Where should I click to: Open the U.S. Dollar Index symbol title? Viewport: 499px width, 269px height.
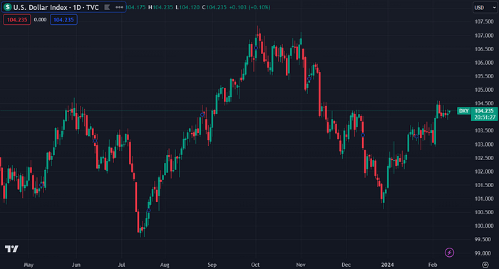(56, 7)
